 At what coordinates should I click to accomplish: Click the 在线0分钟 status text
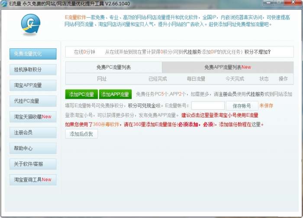84,52
